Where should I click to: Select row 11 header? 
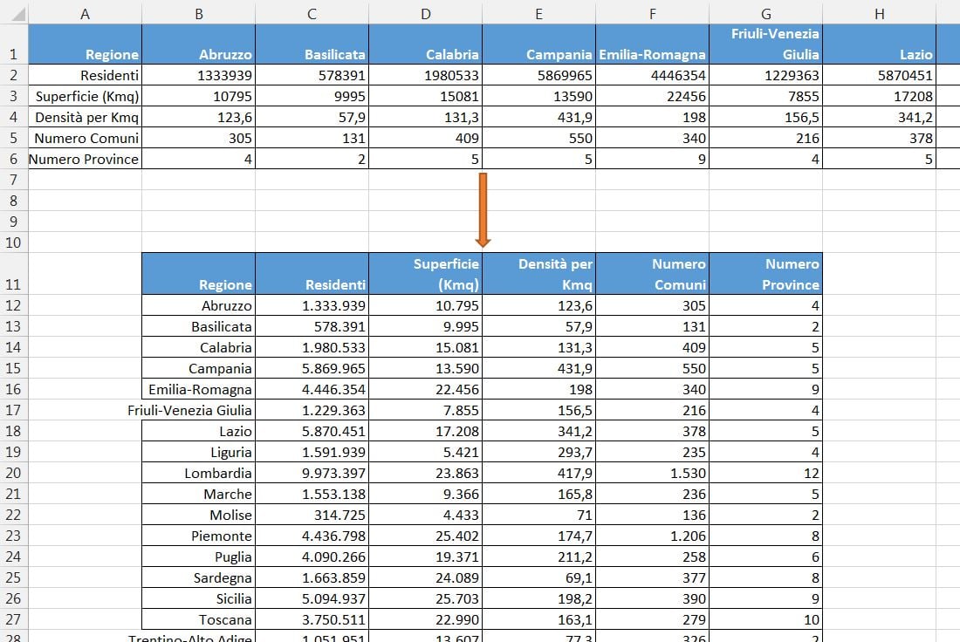pyautogui.click(x=13, y=274)
